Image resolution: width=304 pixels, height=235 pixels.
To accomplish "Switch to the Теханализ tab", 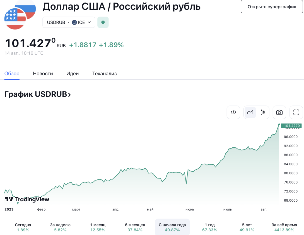I will tap(105, 74).
